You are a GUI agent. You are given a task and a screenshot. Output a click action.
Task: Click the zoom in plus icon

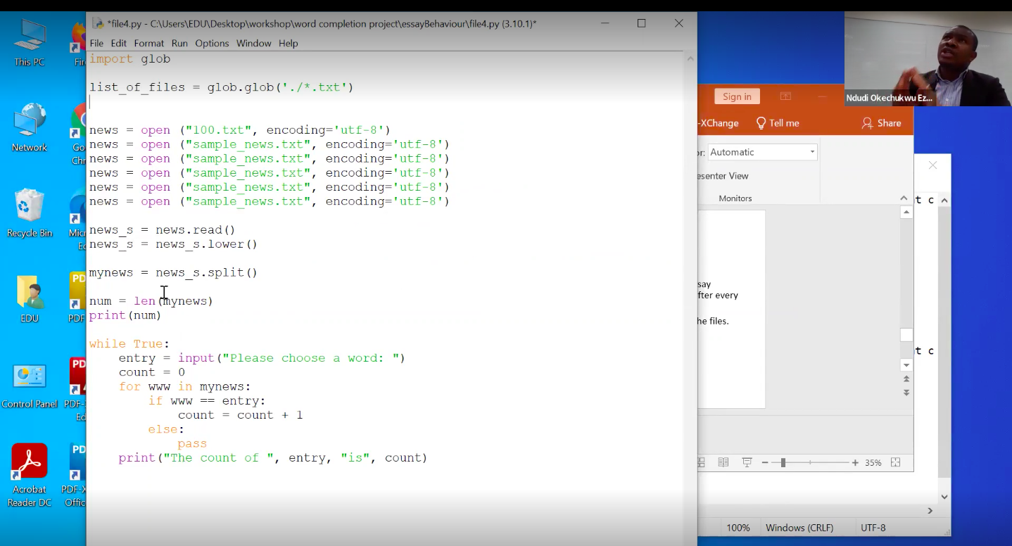click(x=855, y=462)
